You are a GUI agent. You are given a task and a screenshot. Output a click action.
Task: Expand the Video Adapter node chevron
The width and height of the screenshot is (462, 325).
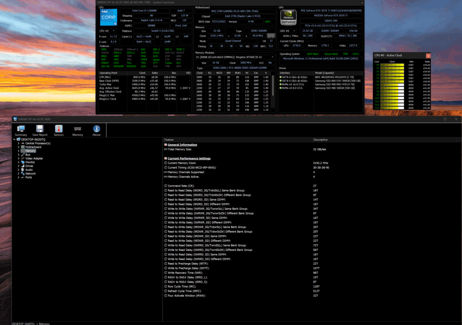click(x=18, y=159)
